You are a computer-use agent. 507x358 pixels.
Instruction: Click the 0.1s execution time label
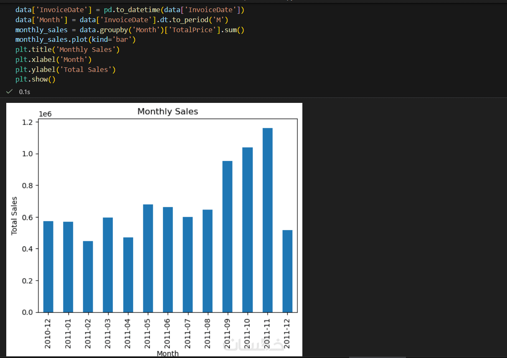click(25, 92)
